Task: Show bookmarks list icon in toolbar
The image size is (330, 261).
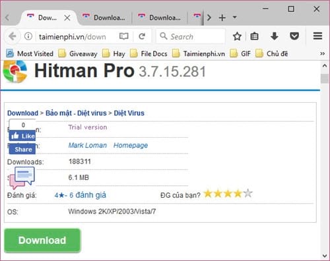Action: point(254,36)
